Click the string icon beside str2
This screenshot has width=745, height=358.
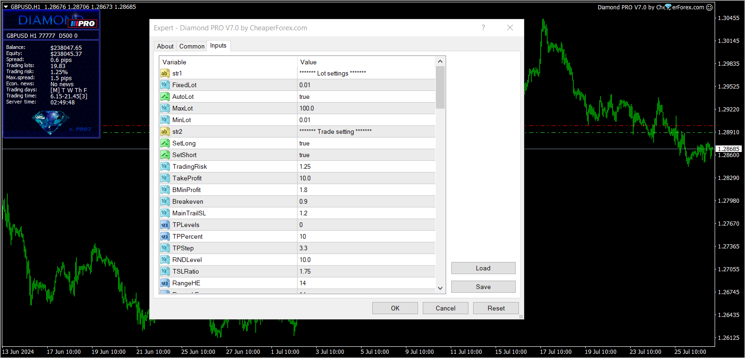pos(165,131)
